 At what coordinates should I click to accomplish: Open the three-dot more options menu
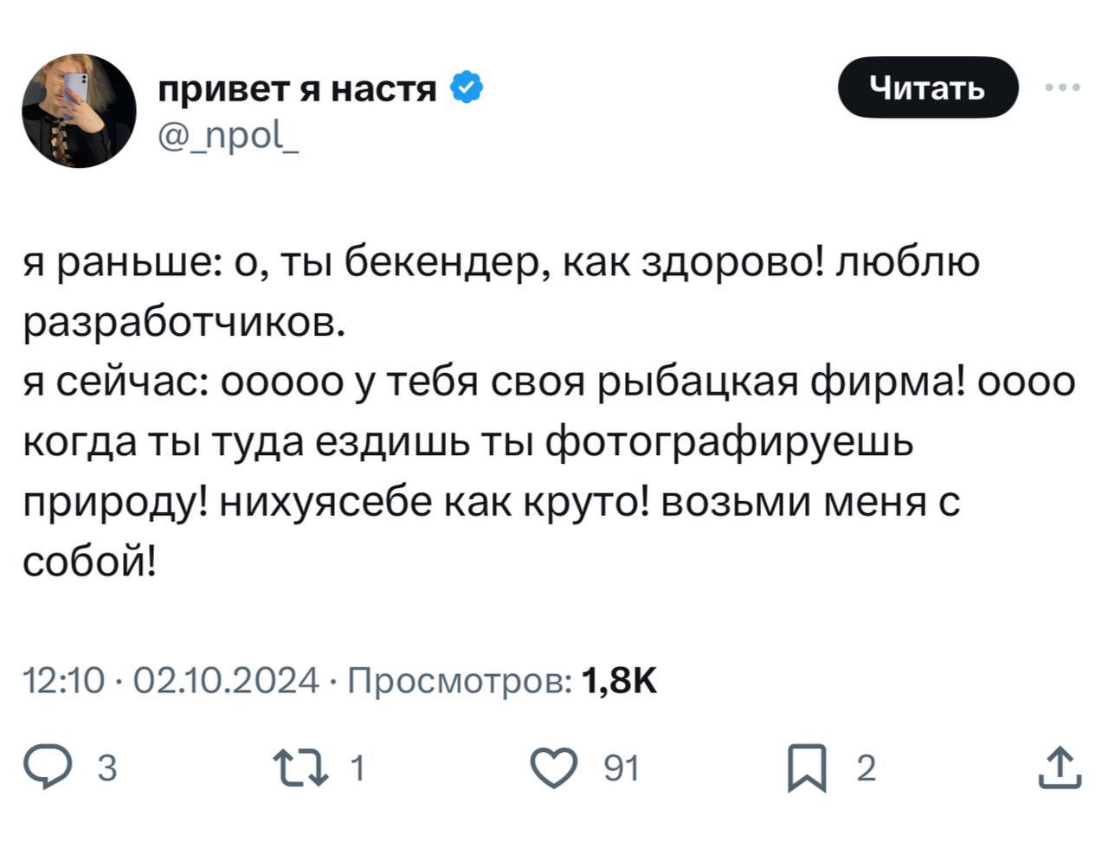[1063, 87]
